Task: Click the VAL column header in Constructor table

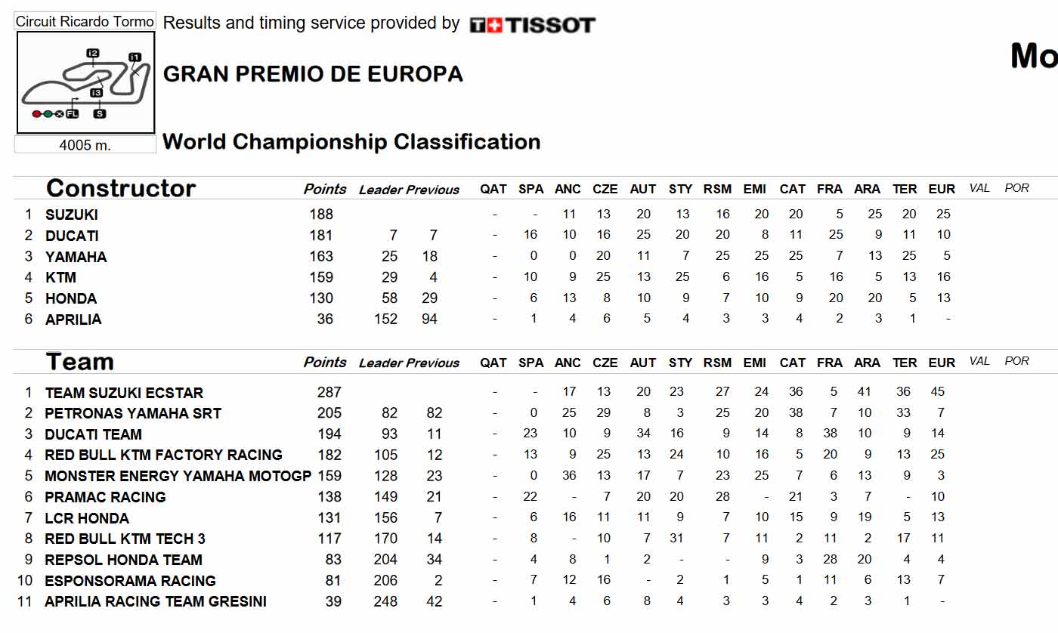Action: [x=979, y=188]
